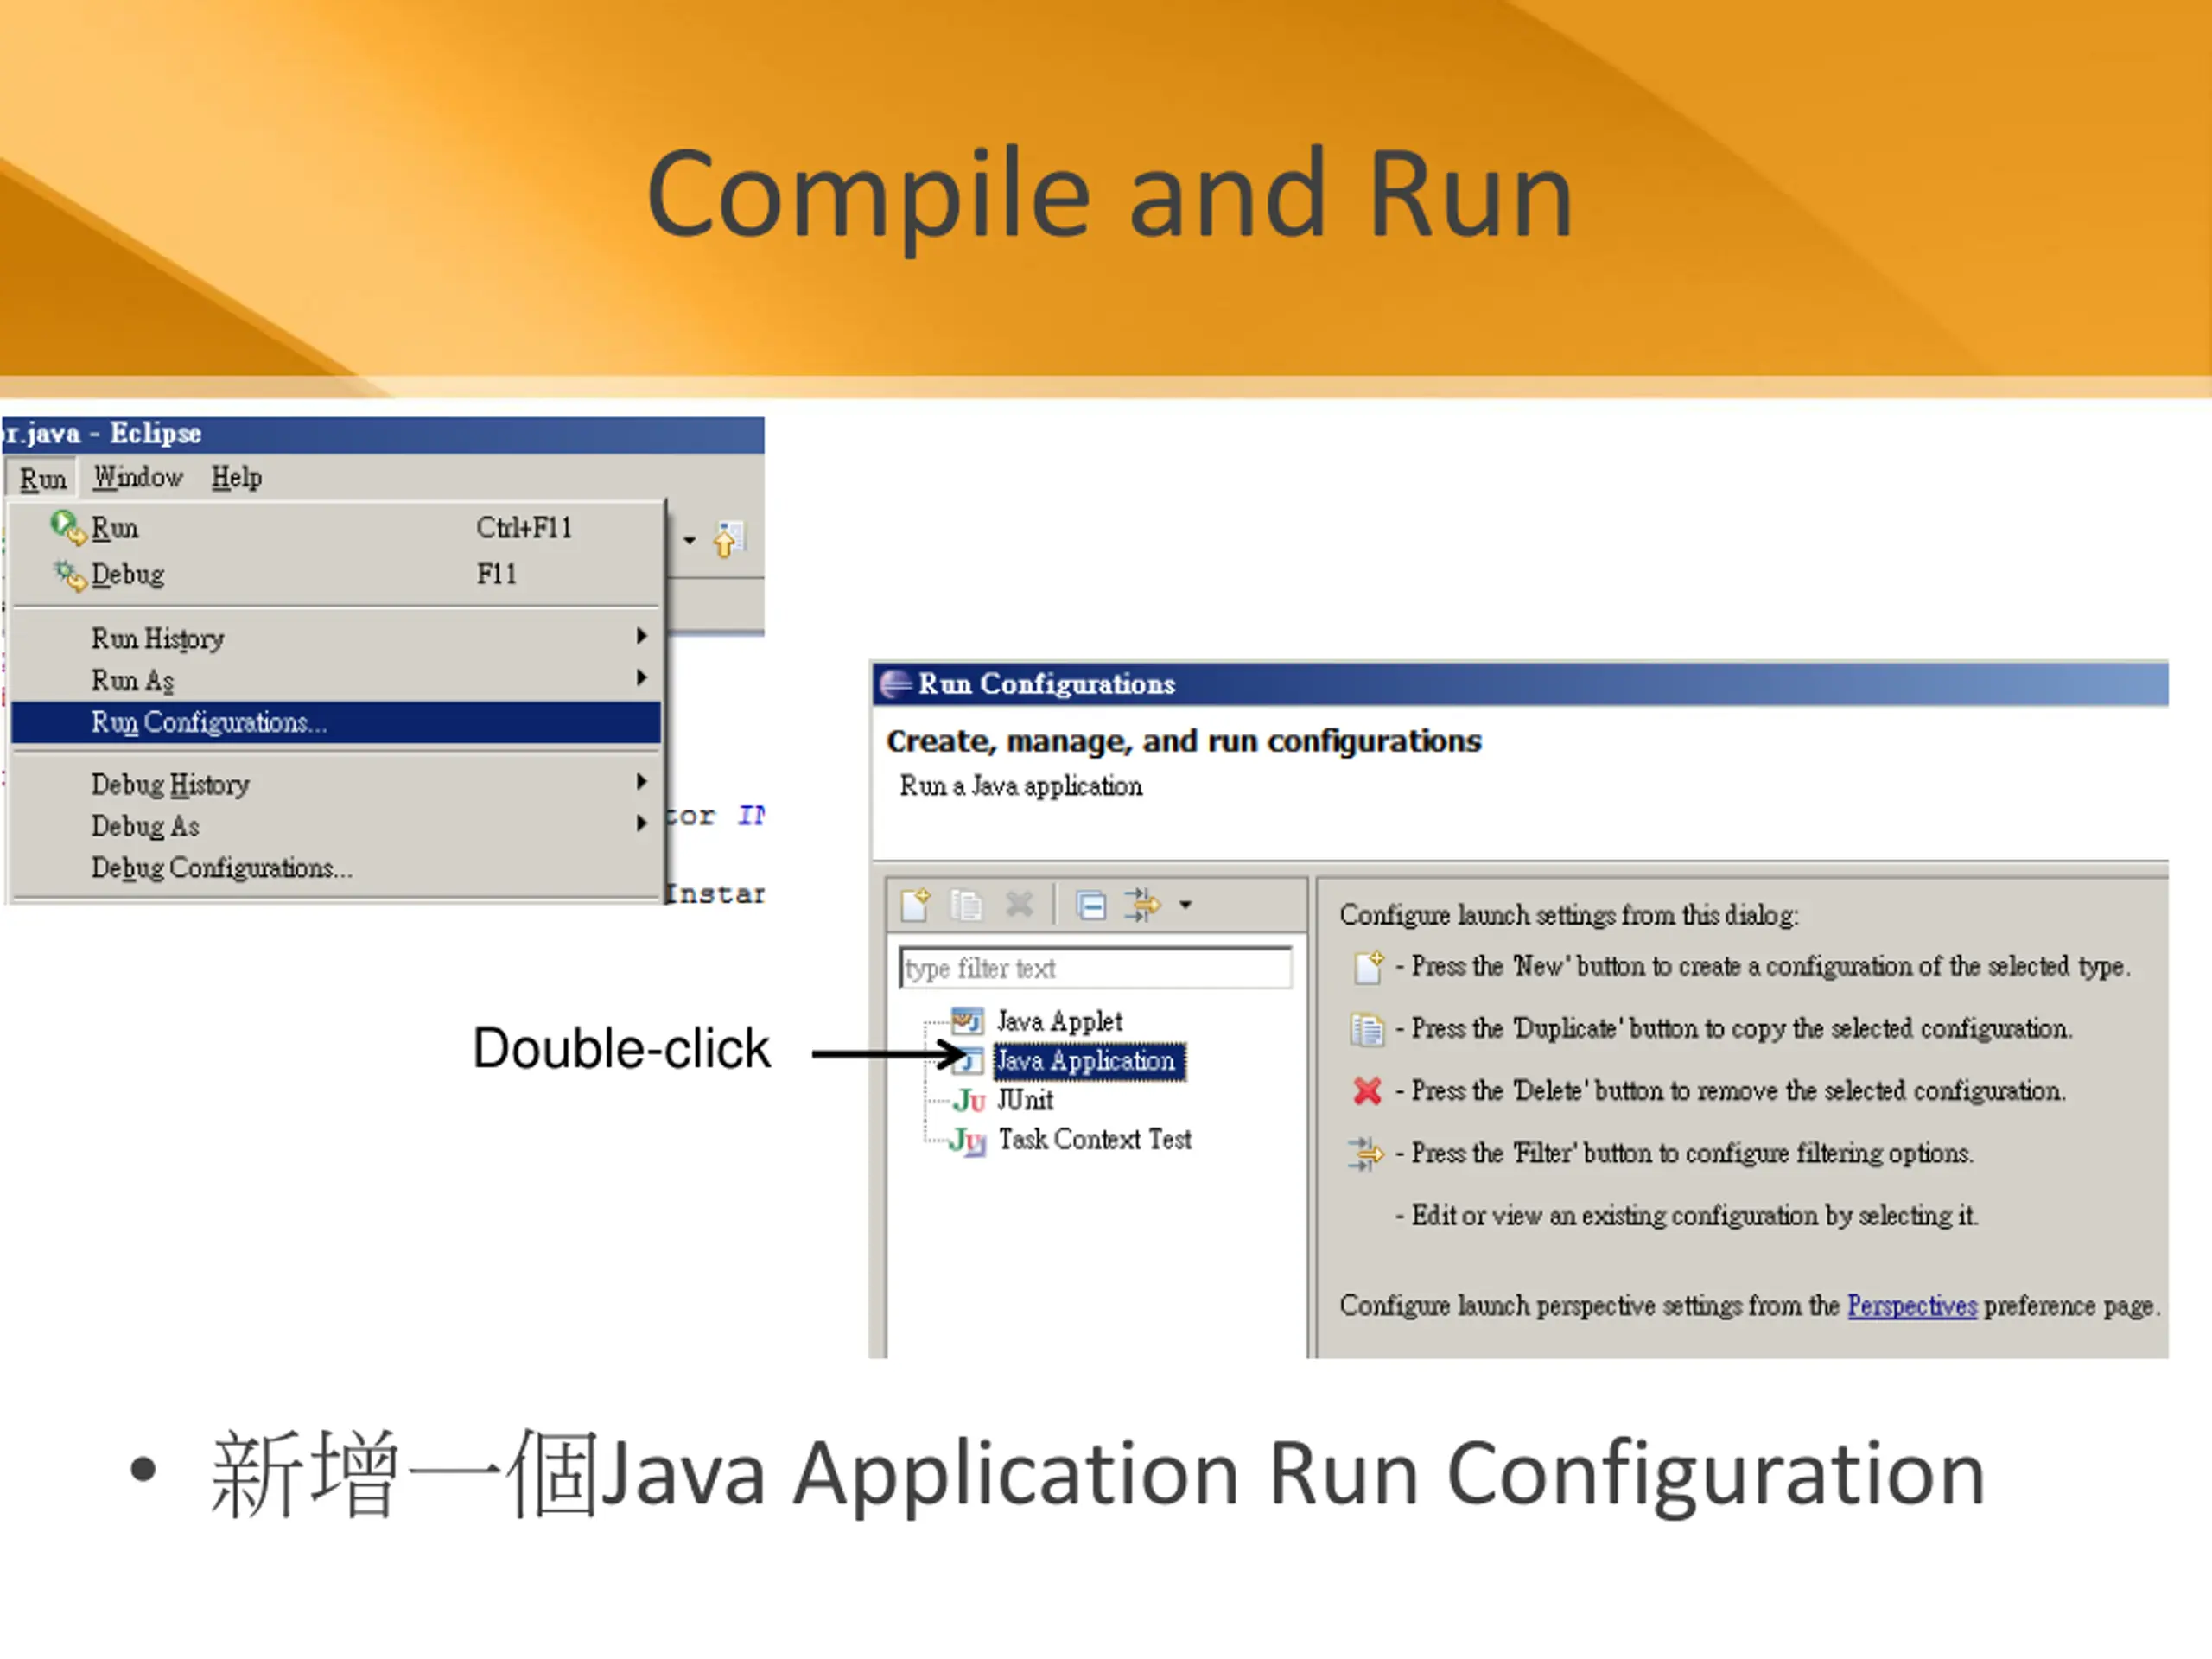
Task: Click 'Run a Java application' text
Action: (x=1021, y=786)
